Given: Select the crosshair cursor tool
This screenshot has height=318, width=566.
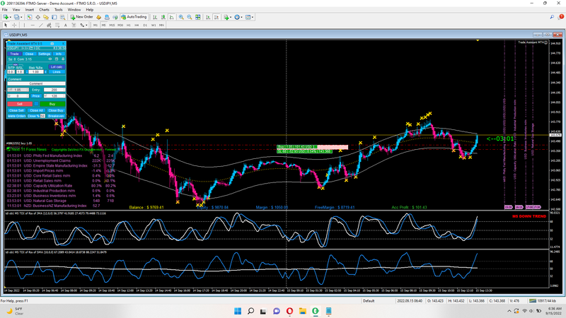Looking at the screenshot, I should (x=16, y=25).
